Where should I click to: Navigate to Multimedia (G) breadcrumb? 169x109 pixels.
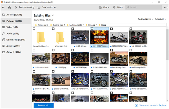[x=75, y=25]
